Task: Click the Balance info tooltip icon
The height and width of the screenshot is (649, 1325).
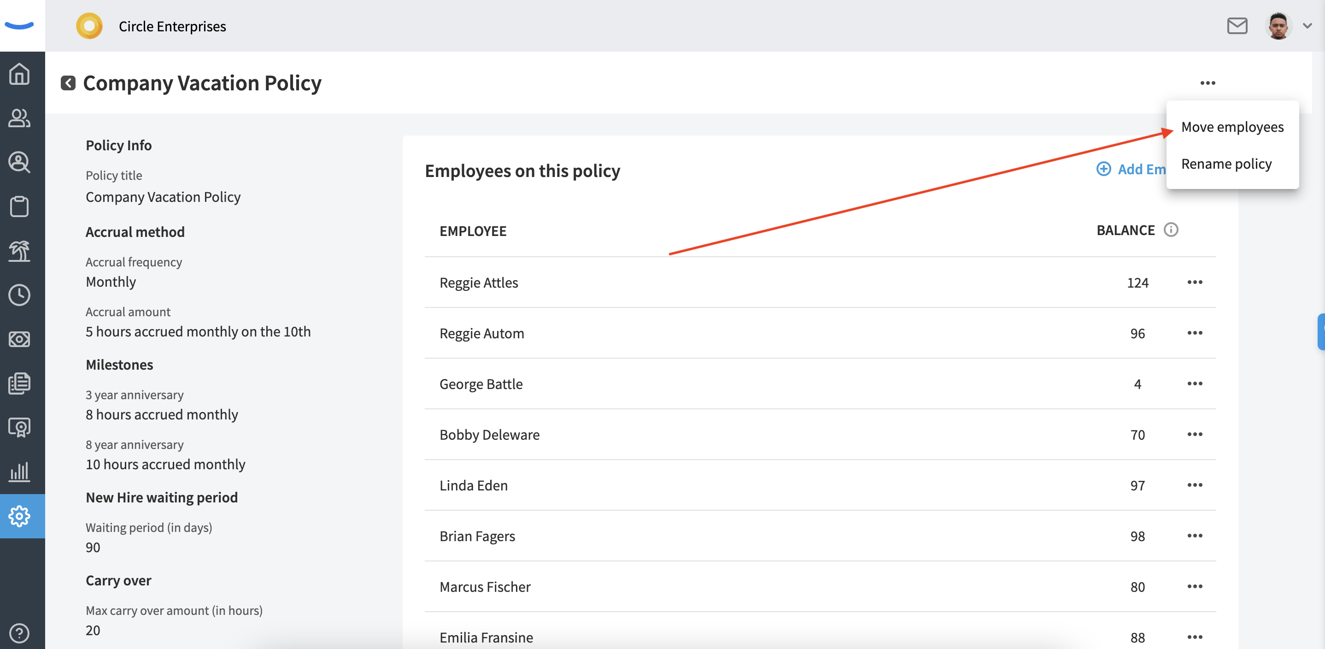Action: 1171,230
